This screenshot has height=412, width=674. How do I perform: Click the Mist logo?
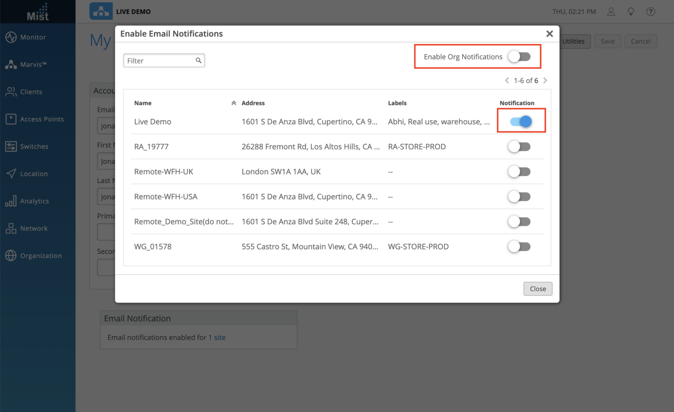38,12
